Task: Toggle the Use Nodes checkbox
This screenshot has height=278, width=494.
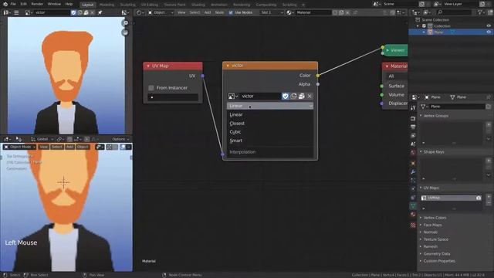Action: 231,12
